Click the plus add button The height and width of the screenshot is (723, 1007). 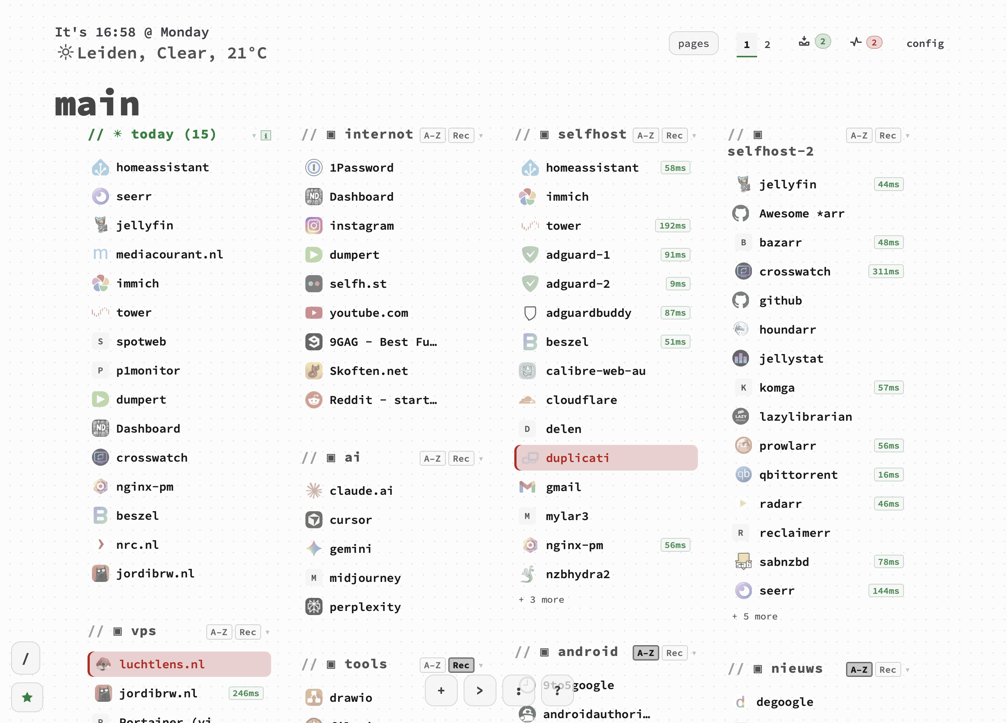click(441, 690)
